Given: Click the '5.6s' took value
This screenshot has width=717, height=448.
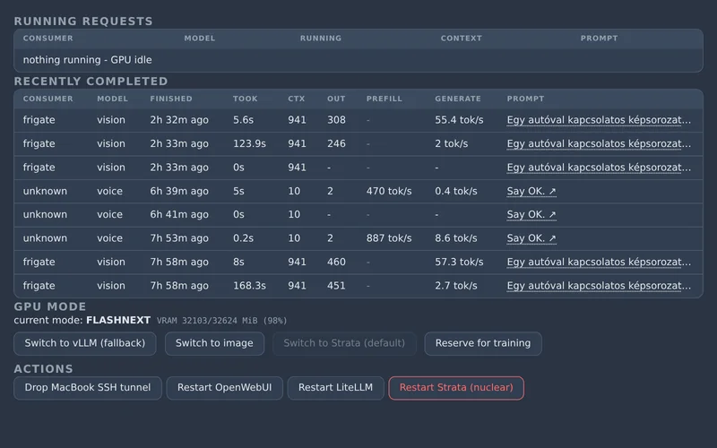Looking at the screenshot, I should click(x=243, y=120).
